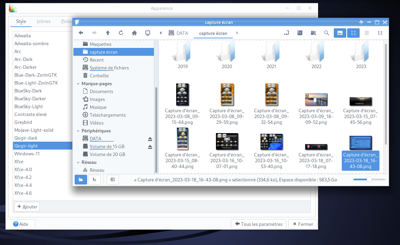400x245 pixels.
Task: Select screenshot 2023-03-08_09-15-44.png
Action: click(x=182, y=104)
